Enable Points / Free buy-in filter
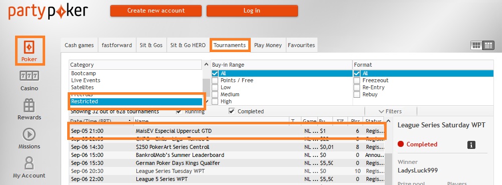 pos(215,81)
